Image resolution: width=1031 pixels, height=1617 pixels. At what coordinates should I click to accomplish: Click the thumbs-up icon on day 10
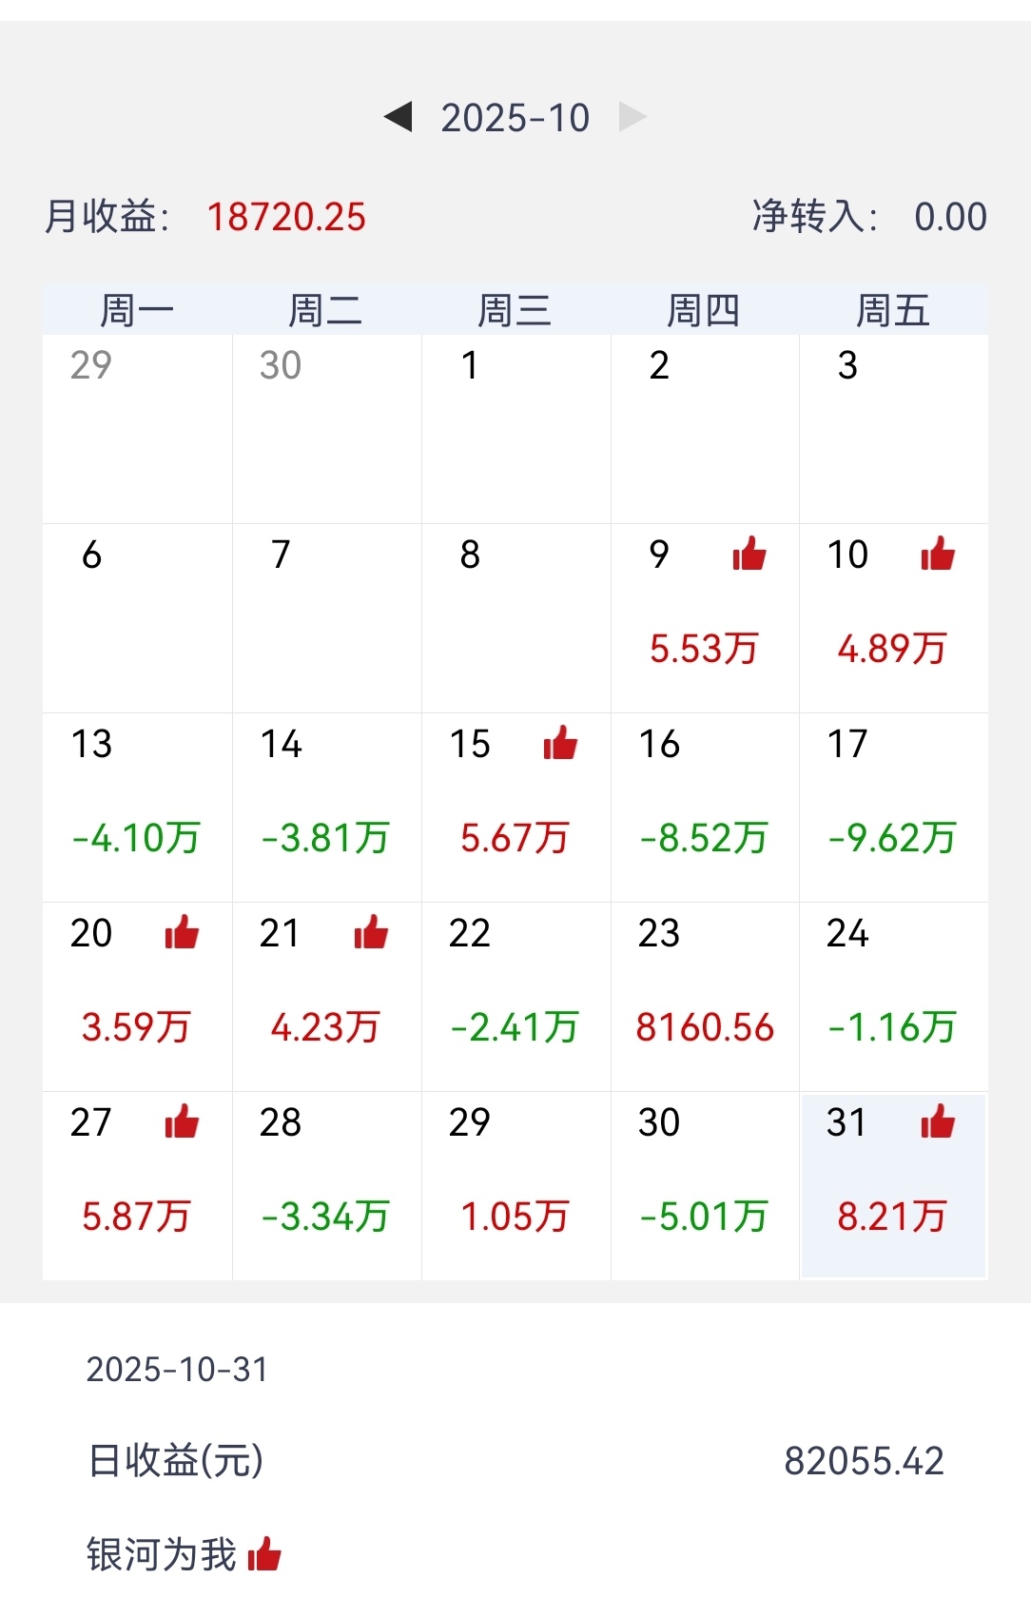(938, 554)
